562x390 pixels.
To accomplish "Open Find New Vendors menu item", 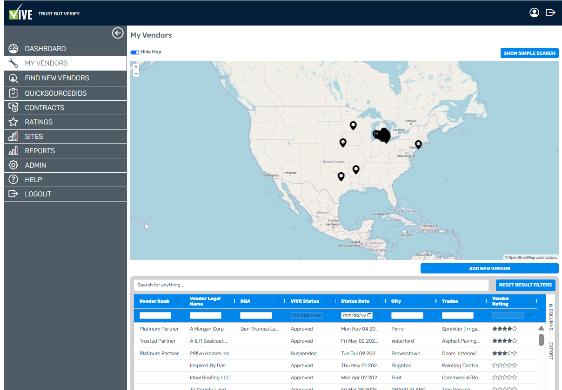I will click(57, 78).
